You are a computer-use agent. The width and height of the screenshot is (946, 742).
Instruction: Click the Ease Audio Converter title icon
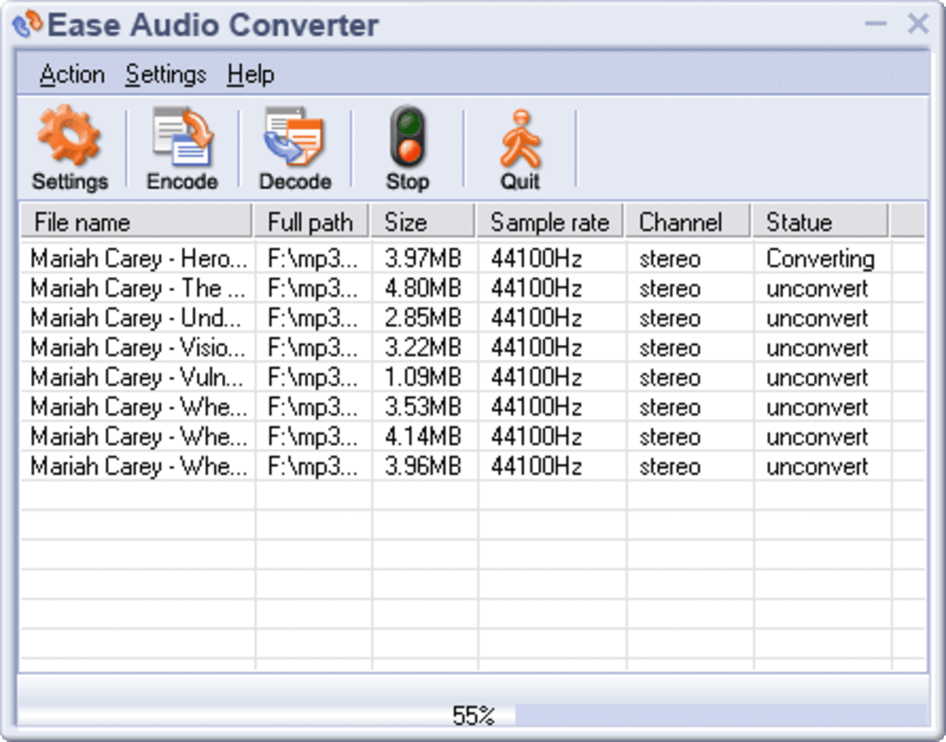[x=28, y=25]
